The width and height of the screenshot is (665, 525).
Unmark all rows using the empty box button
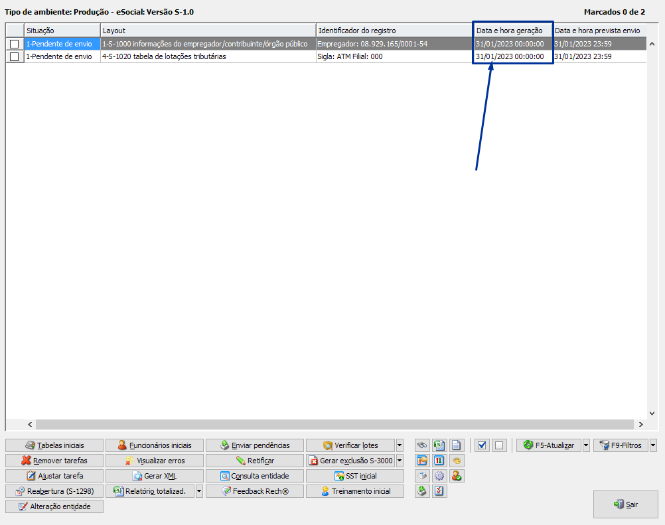pos(499,445)
